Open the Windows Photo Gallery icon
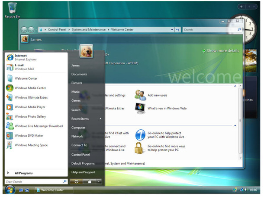This screenshot has height=197, width=277. click(x=10, y=116)
